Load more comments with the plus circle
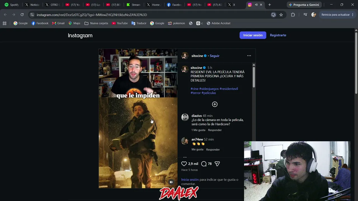The height and width of the screenshot is (201, 358). [215, 104]
